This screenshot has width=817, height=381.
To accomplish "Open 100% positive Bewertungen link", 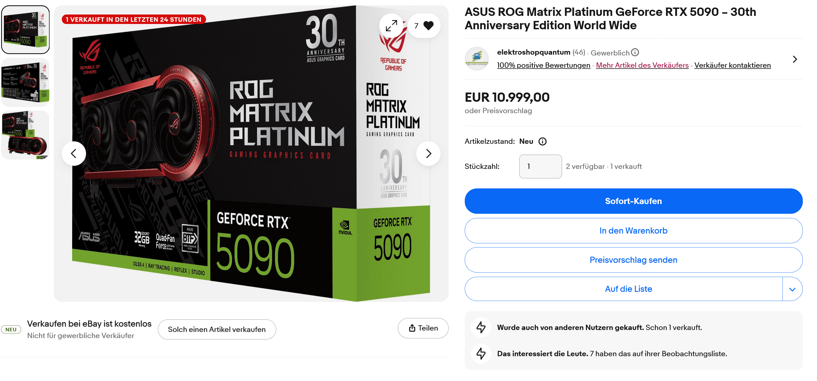I will point(543,65).
